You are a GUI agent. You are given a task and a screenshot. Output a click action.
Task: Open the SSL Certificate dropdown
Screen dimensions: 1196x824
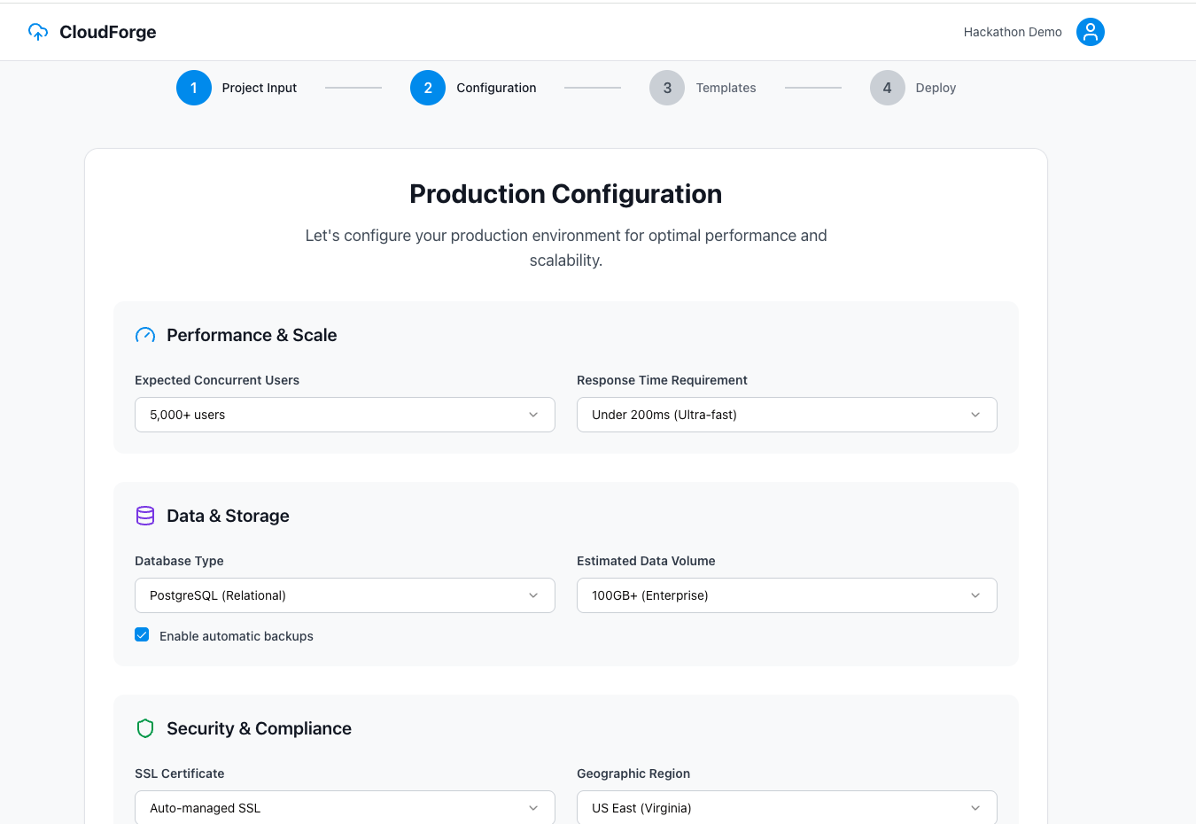pos(345,807)
